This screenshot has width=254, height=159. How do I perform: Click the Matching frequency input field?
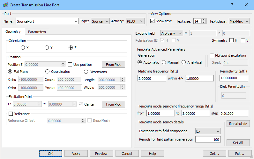tap(152, 79)
